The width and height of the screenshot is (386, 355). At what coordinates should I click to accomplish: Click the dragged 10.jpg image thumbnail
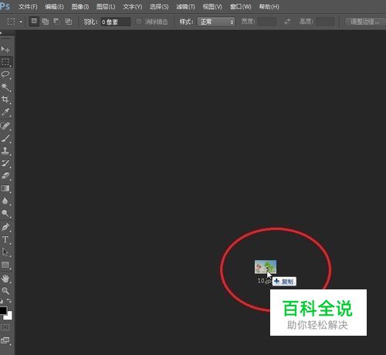coord(266,267)
